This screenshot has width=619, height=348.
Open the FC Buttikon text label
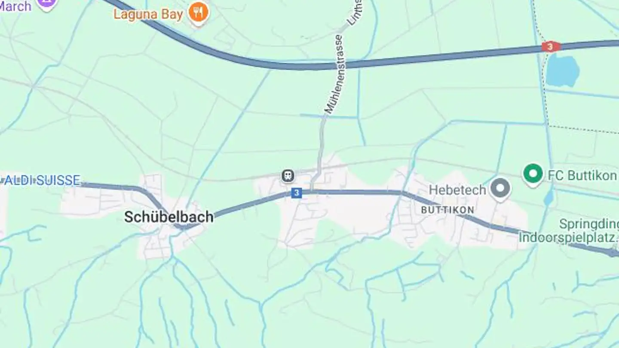(x=582, y=175)
